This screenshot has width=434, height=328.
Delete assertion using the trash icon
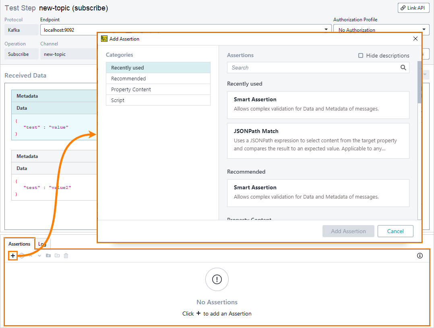[x=66, y=256]
